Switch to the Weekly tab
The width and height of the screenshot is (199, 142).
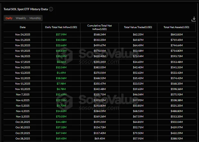point(21,18)
